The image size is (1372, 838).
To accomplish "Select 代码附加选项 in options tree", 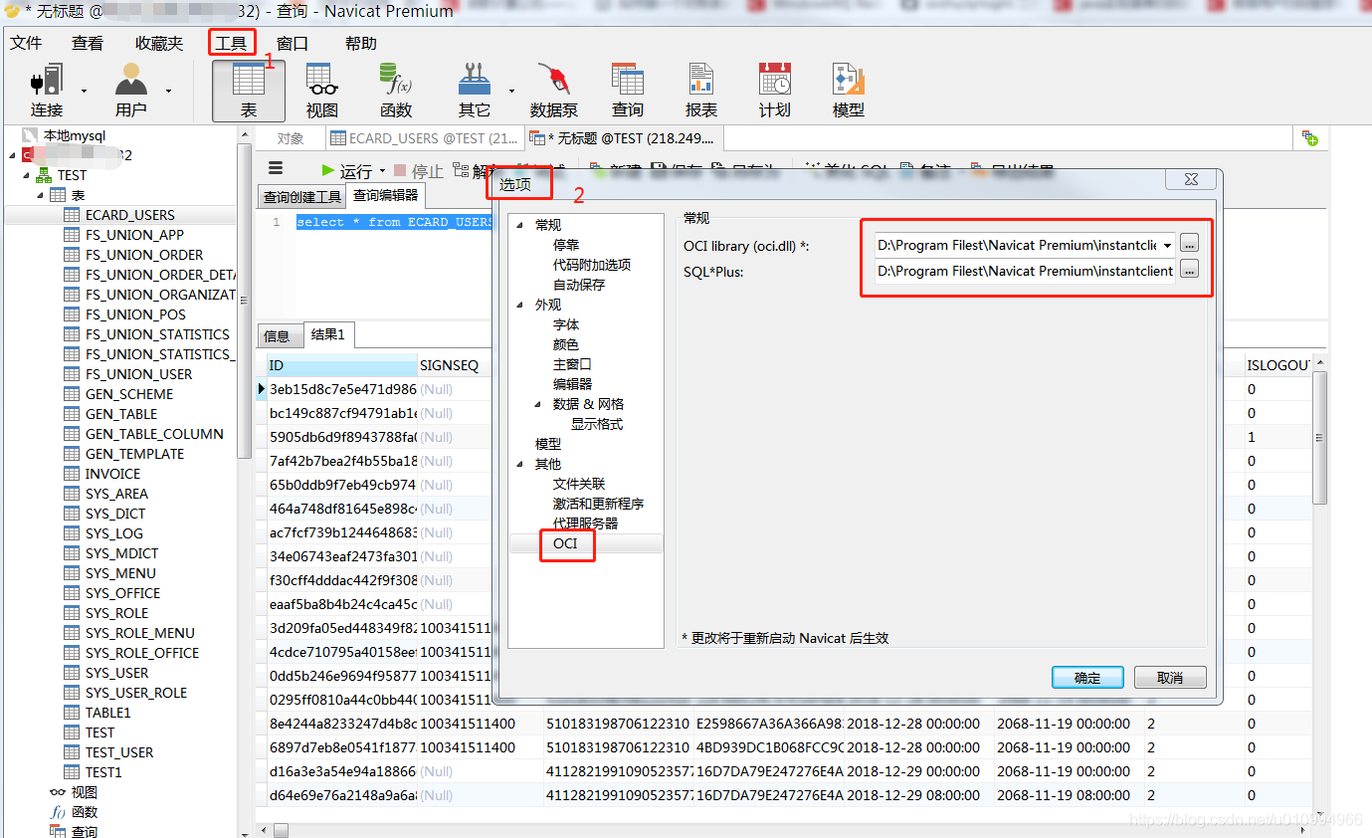I will [x=592, y=265].
